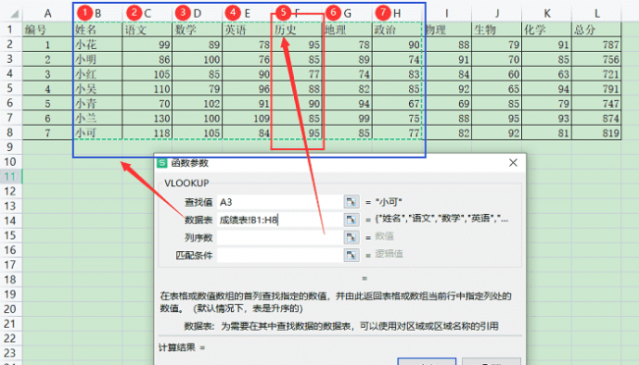Click the range picker icon beside 列序数
639x365 pixels.
(x=351, y=237)
